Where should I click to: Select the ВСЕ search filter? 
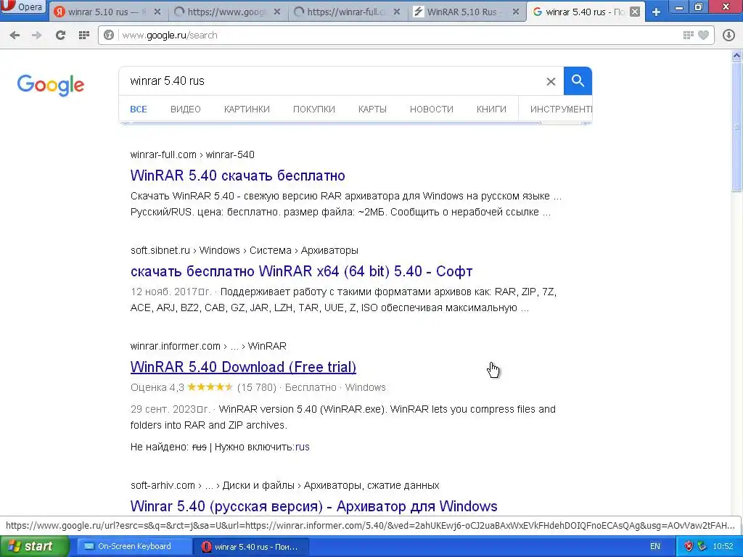139,110
